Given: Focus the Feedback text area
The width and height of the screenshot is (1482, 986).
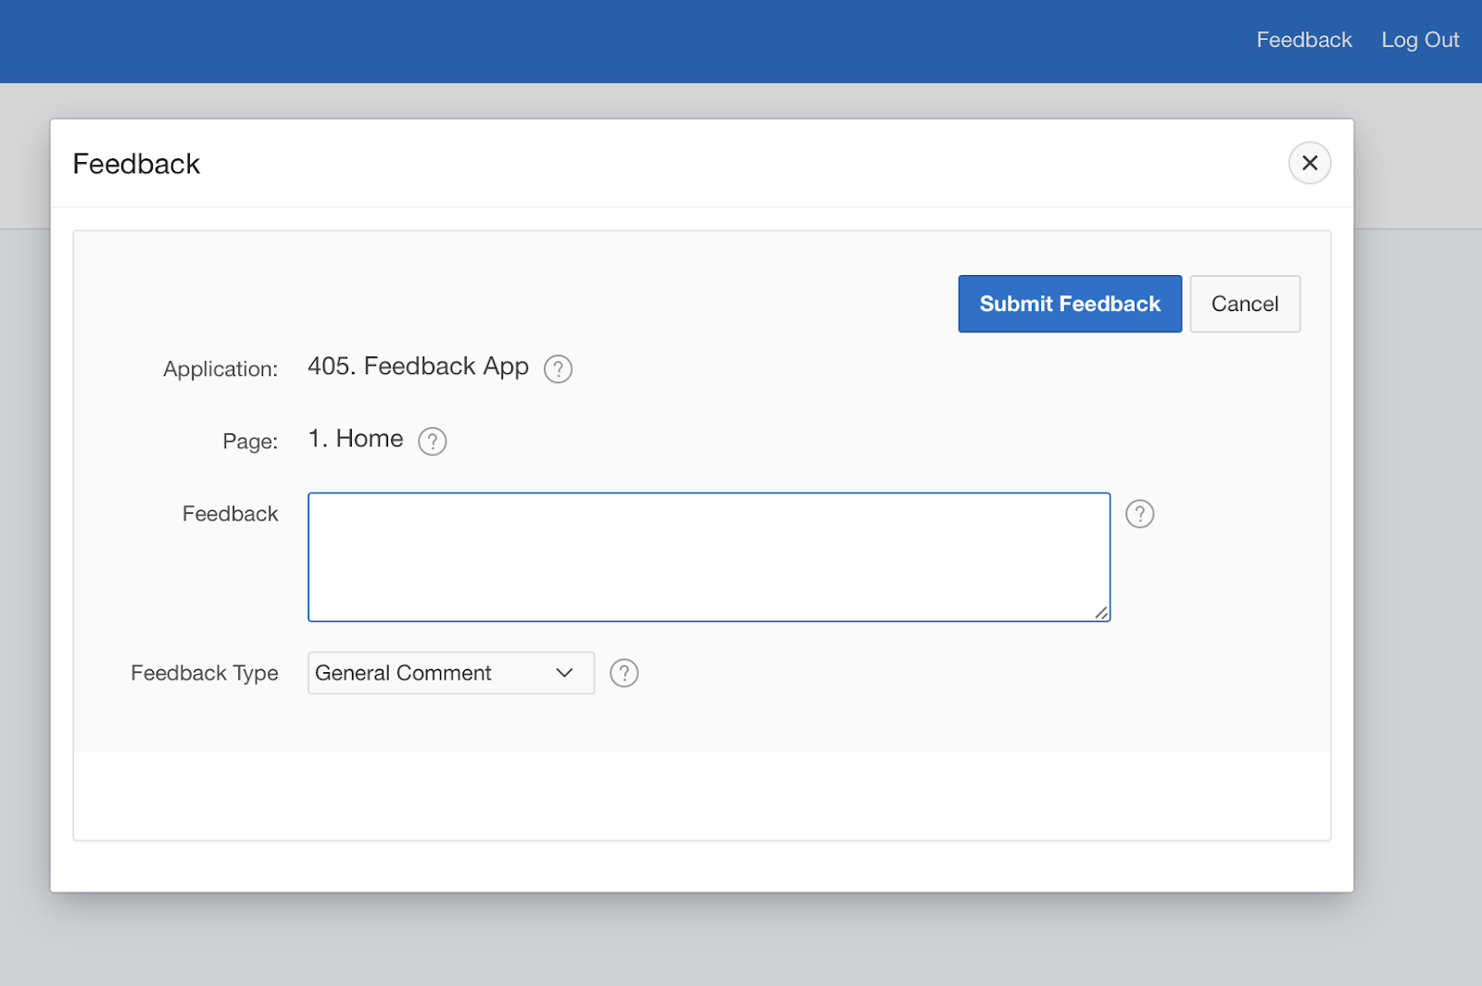Looking at the screenshot, I should [x=709, y=556].
